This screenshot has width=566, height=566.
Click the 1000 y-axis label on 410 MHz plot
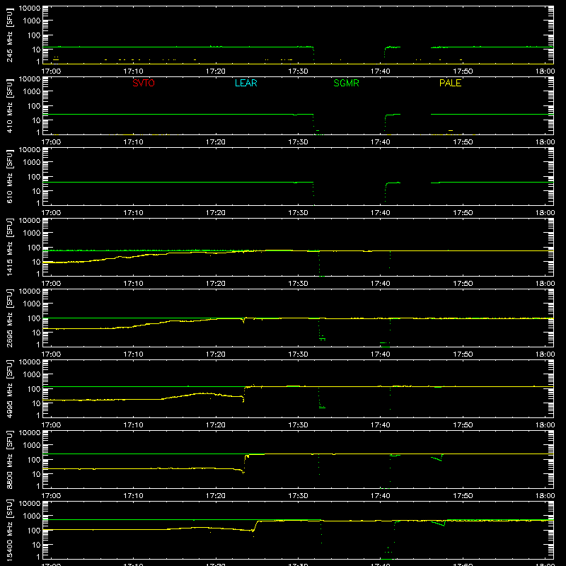32,92
